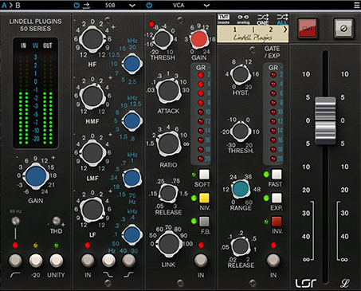Toggle the SOFT knee button
Viewport: 361px width, 291px height.
click(204, 175)
